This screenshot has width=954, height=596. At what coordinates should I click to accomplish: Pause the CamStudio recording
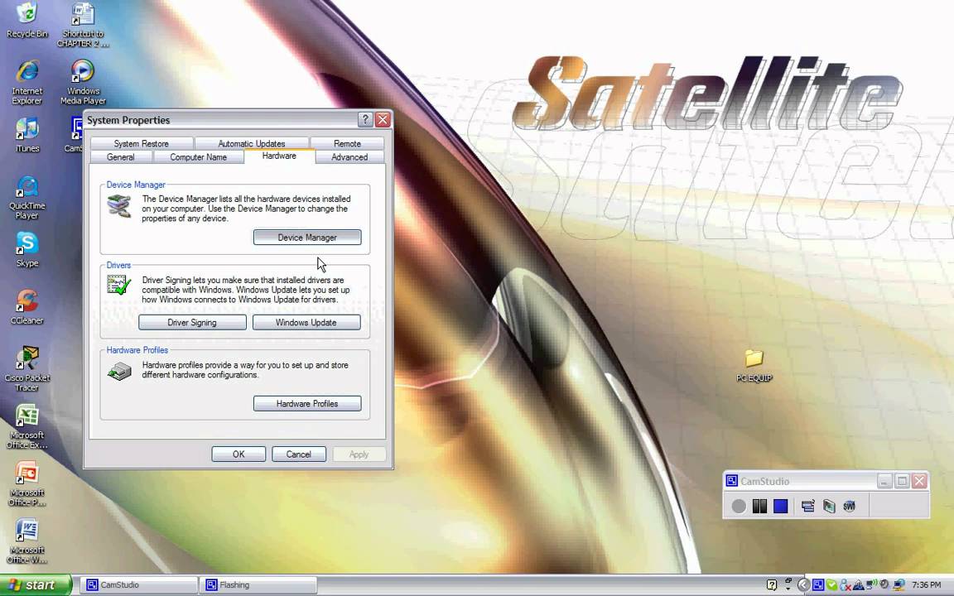click(759, 506)
